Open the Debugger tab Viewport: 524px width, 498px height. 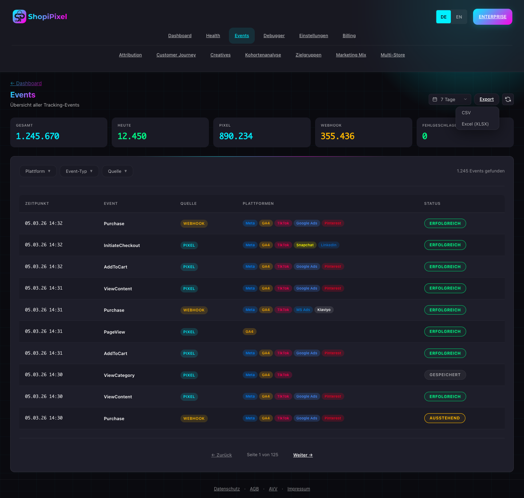point(274,36)
